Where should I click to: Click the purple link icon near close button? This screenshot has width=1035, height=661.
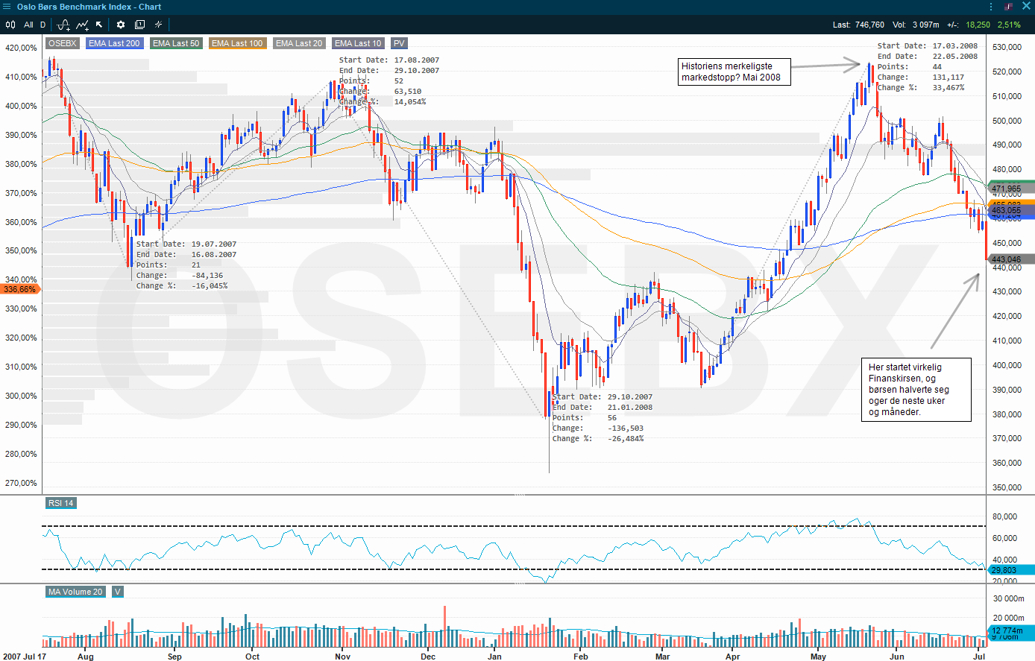[x=1009, y=7]
